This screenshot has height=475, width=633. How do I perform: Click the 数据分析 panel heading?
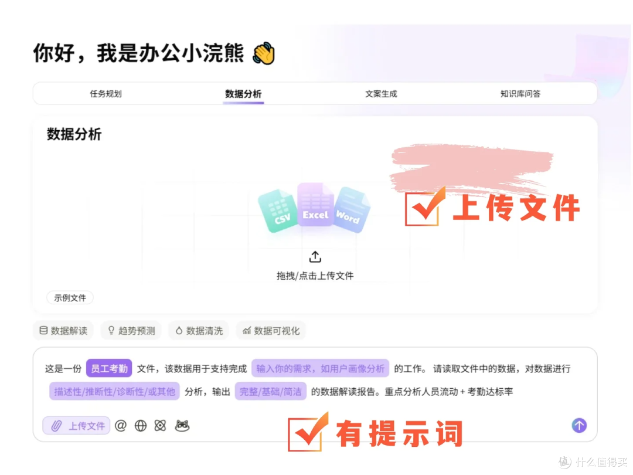tap(74, 134)
